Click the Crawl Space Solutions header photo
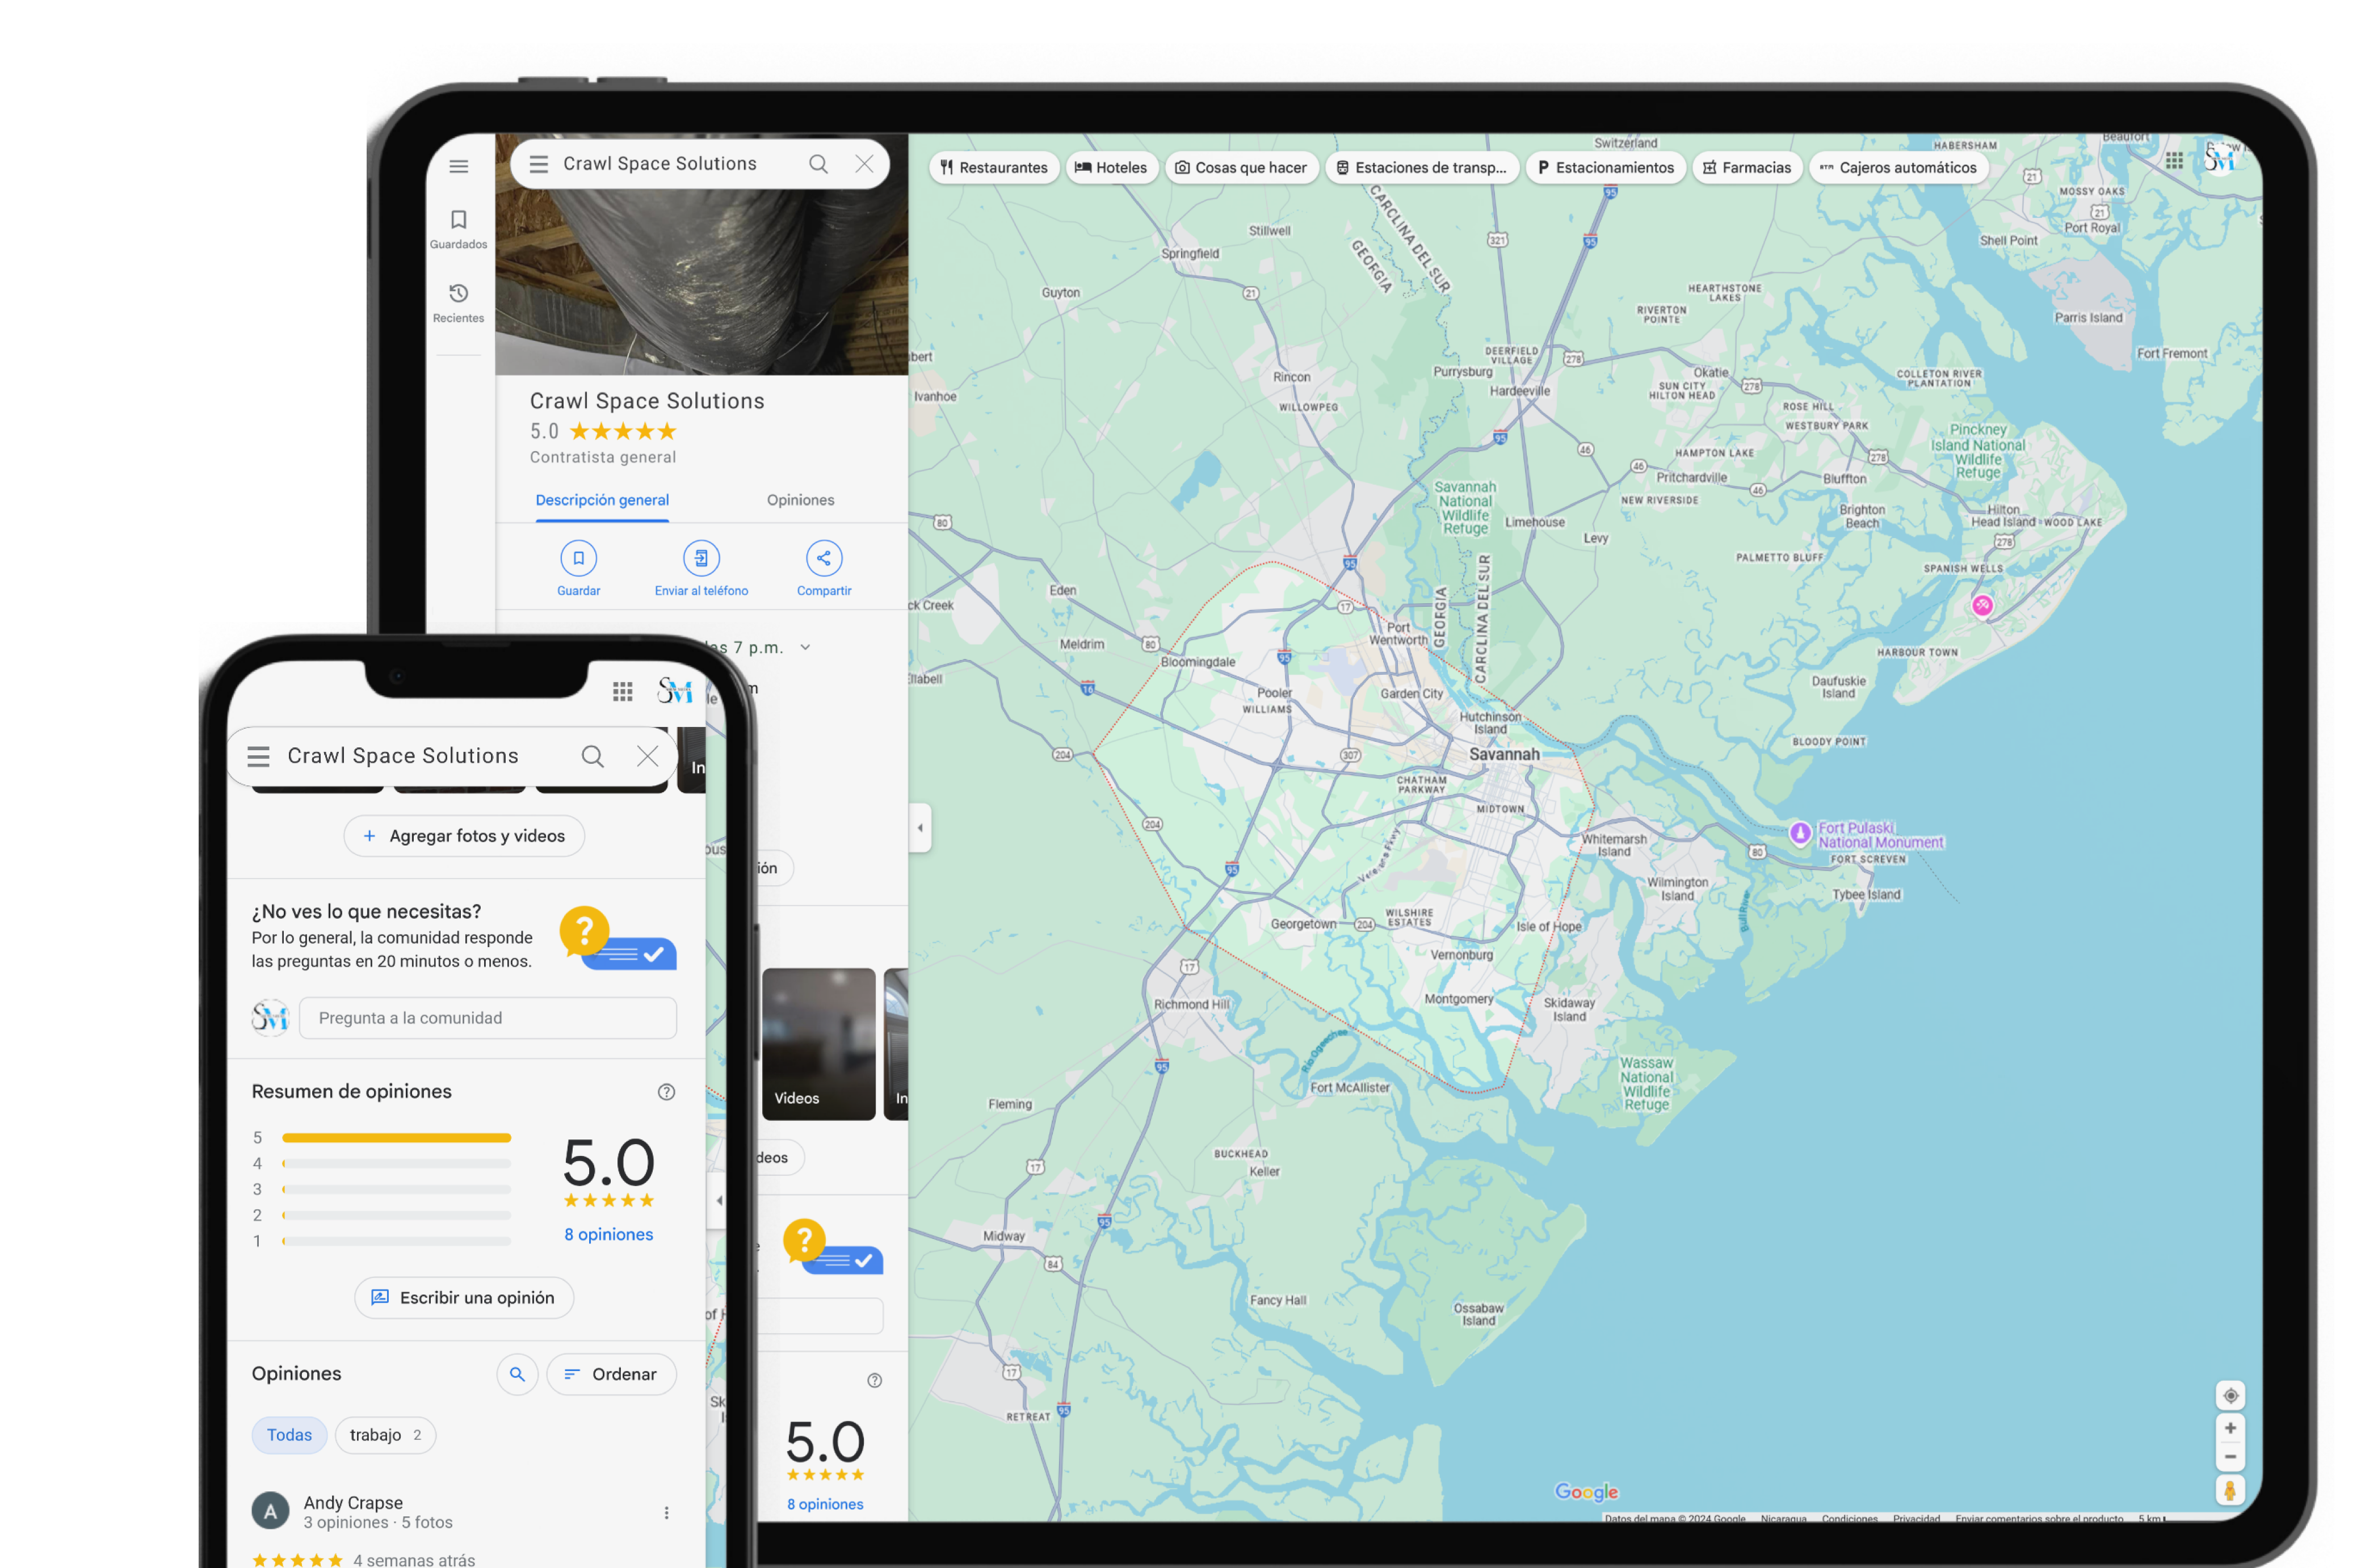The height and width of the screenshot is (1568, 2365). tap(701, 283)
